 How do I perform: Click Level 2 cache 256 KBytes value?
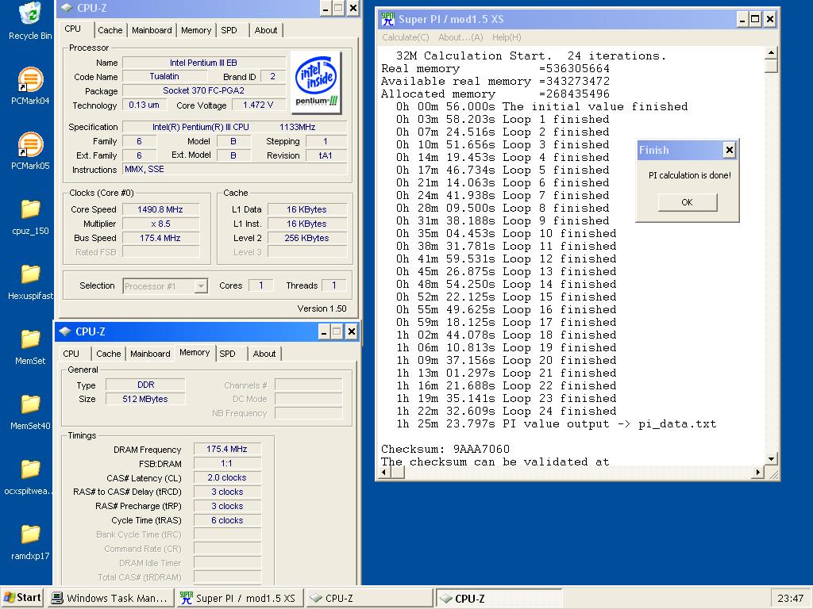pos(307,238)
